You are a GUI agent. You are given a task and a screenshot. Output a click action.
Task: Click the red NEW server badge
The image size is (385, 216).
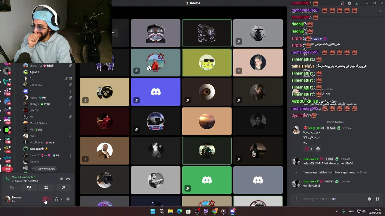click(7, 169)
